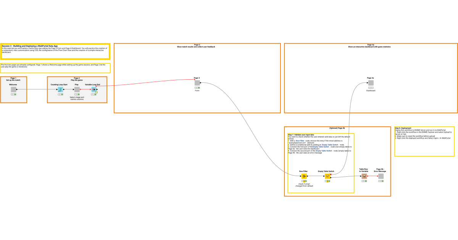Click the traffic light bar under the Welcome node

click(13, 94)
